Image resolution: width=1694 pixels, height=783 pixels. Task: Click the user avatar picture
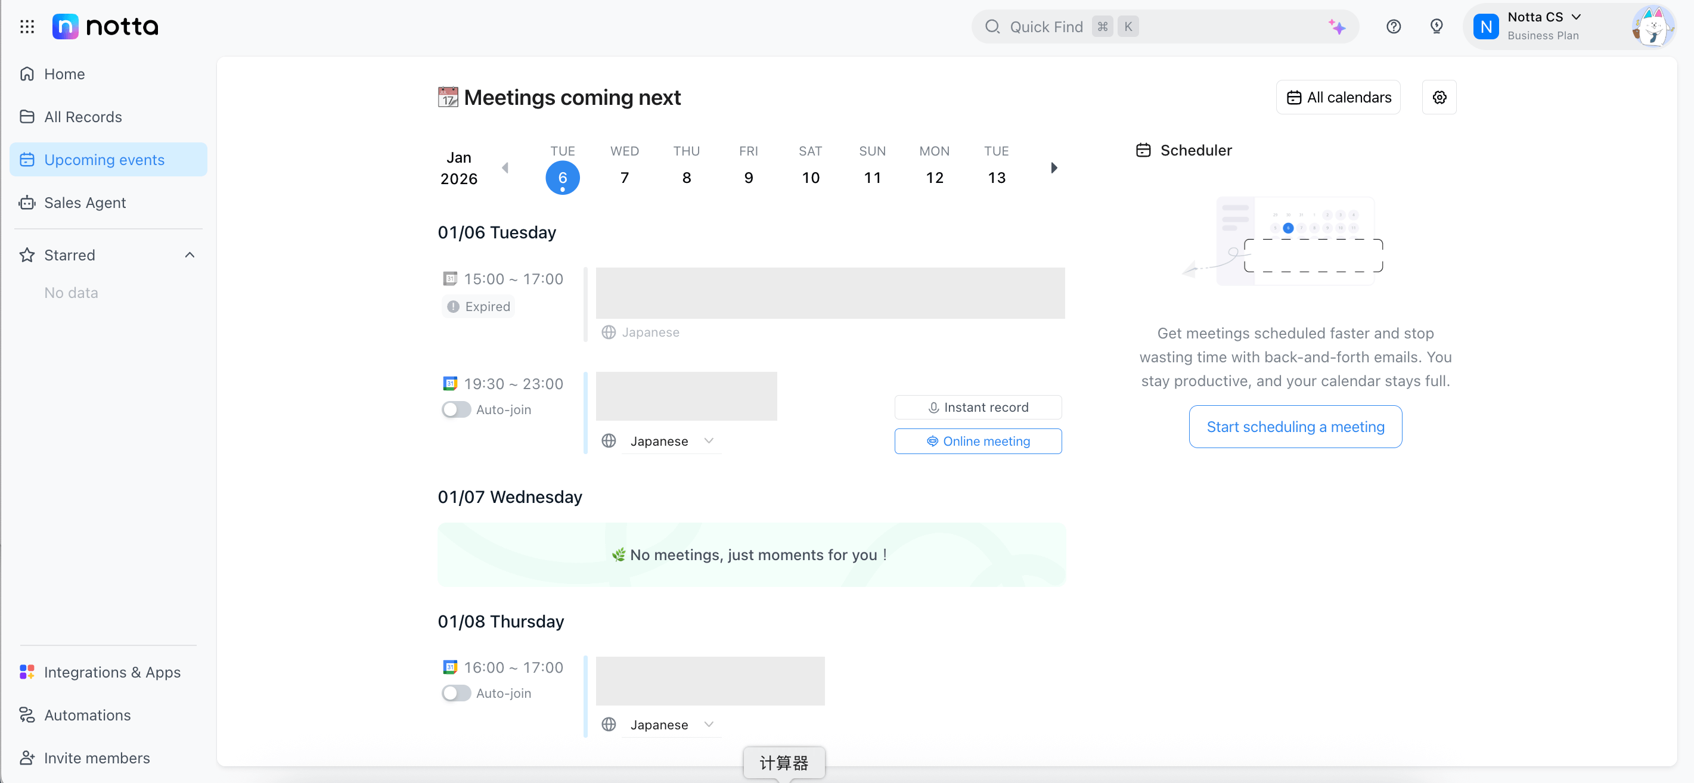coord(1653,27)
